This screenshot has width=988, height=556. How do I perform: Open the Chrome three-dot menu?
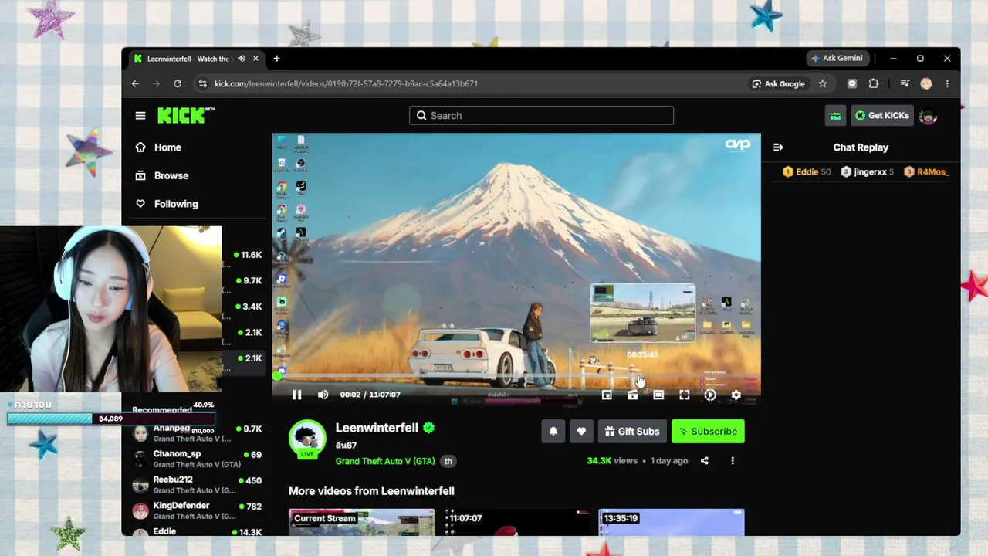(x=947, y=83)
